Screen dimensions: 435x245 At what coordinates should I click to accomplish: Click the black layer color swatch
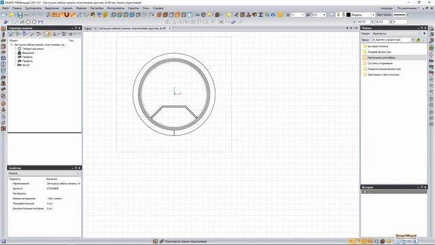349,15
